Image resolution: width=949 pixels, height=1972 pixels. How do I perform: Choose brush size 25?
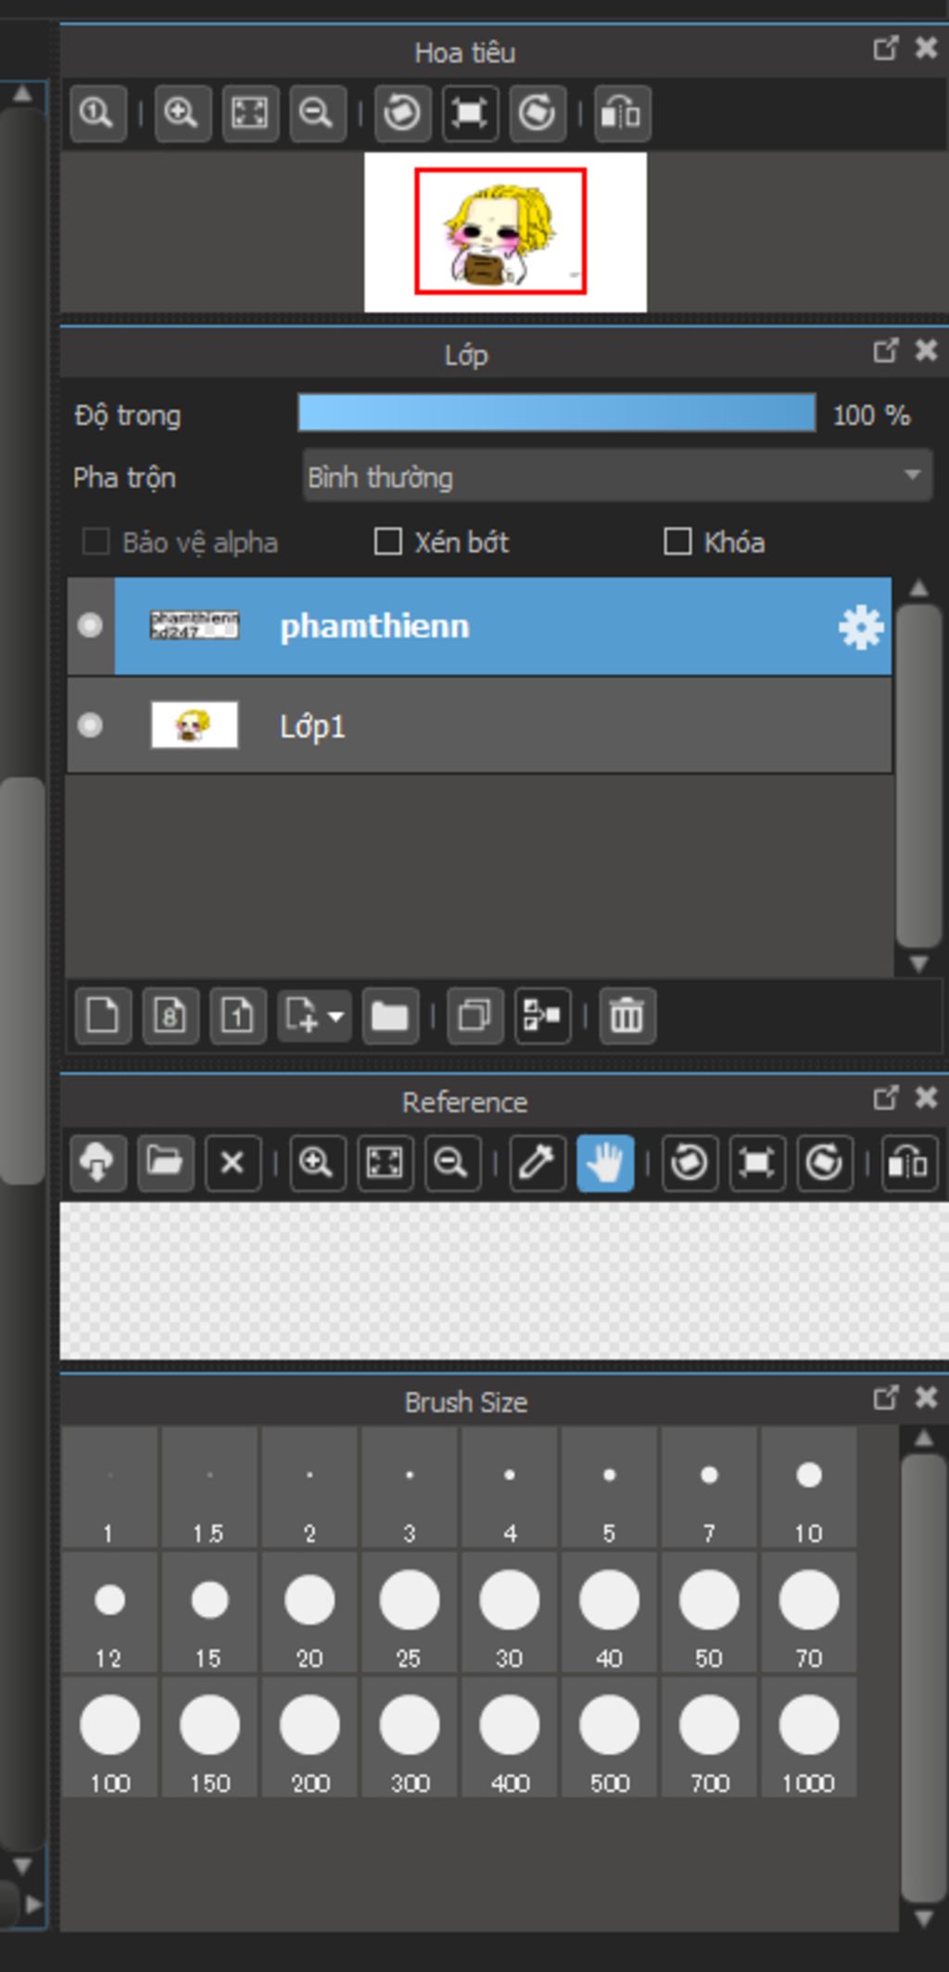click(x=410, y=1613)
